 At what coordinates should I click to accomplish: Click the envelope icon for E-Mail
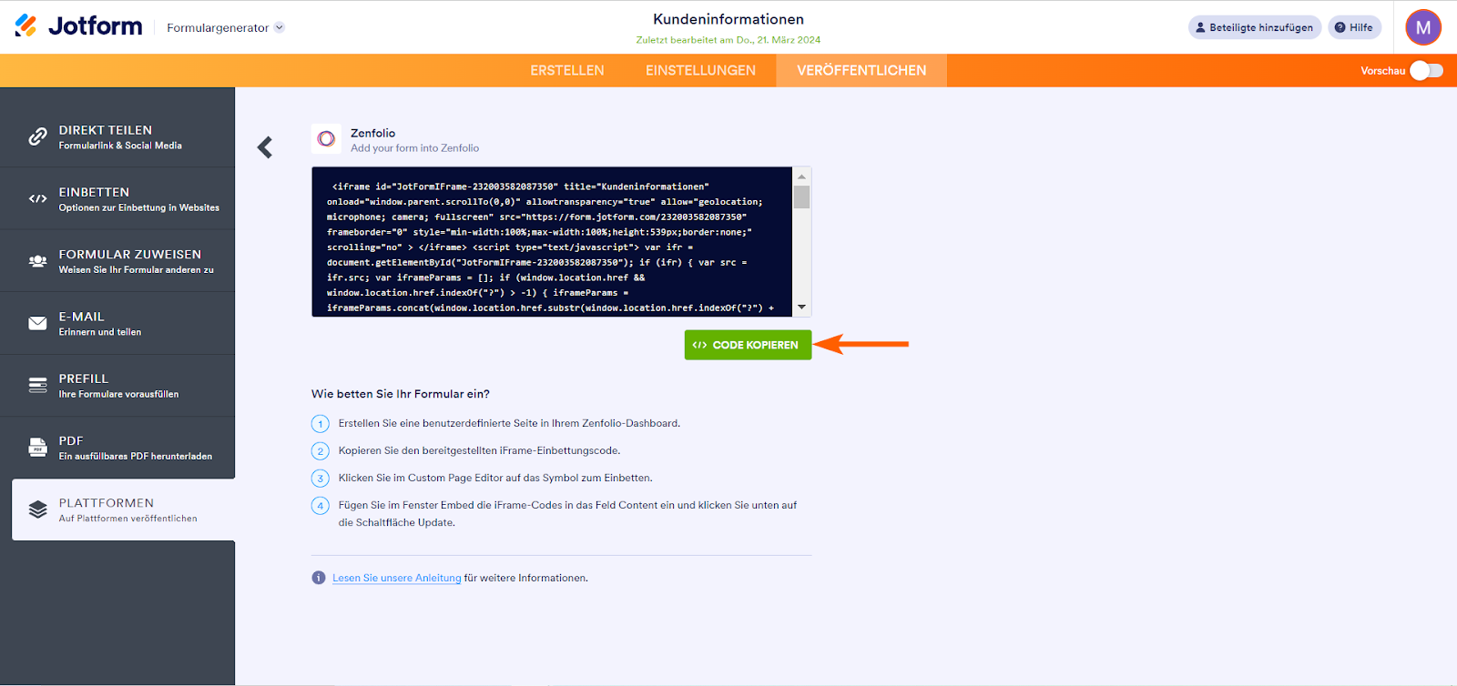[37, 323]
